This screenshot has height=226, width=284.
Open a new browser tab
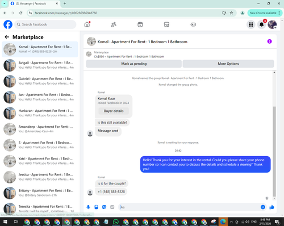(x=65, y=3)
